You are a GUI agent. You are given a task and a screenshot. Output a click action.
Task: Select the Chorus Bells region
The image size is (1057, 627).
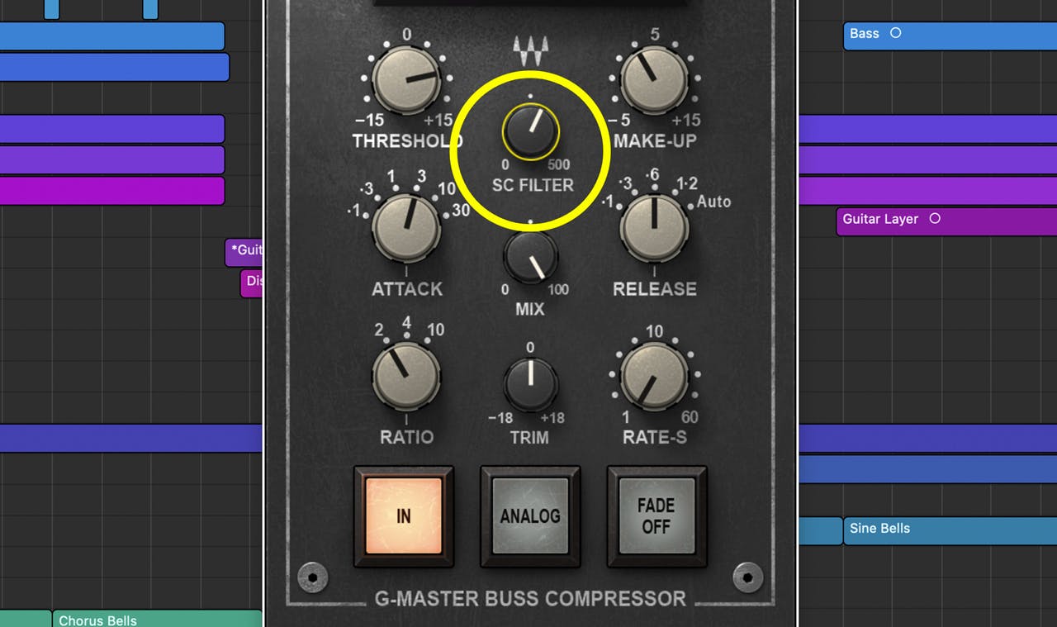(x=157, y=618)
